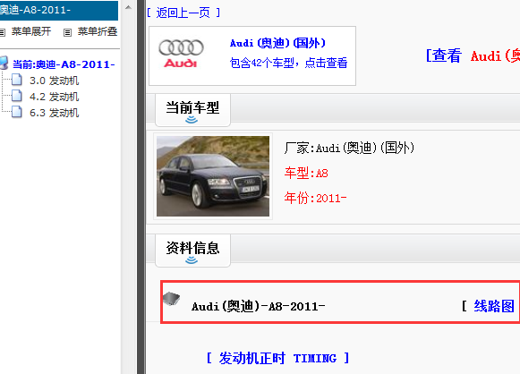The image size is (520, 374).
Task: Click the document icon for 6.3 发动机
Action: tap(17, 112)
